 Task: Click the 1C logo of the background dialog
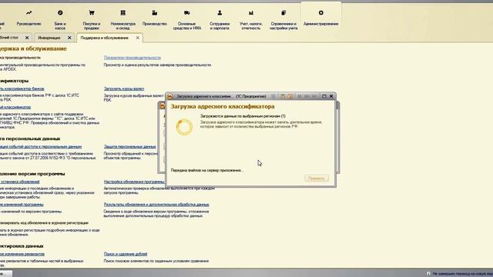163,106
